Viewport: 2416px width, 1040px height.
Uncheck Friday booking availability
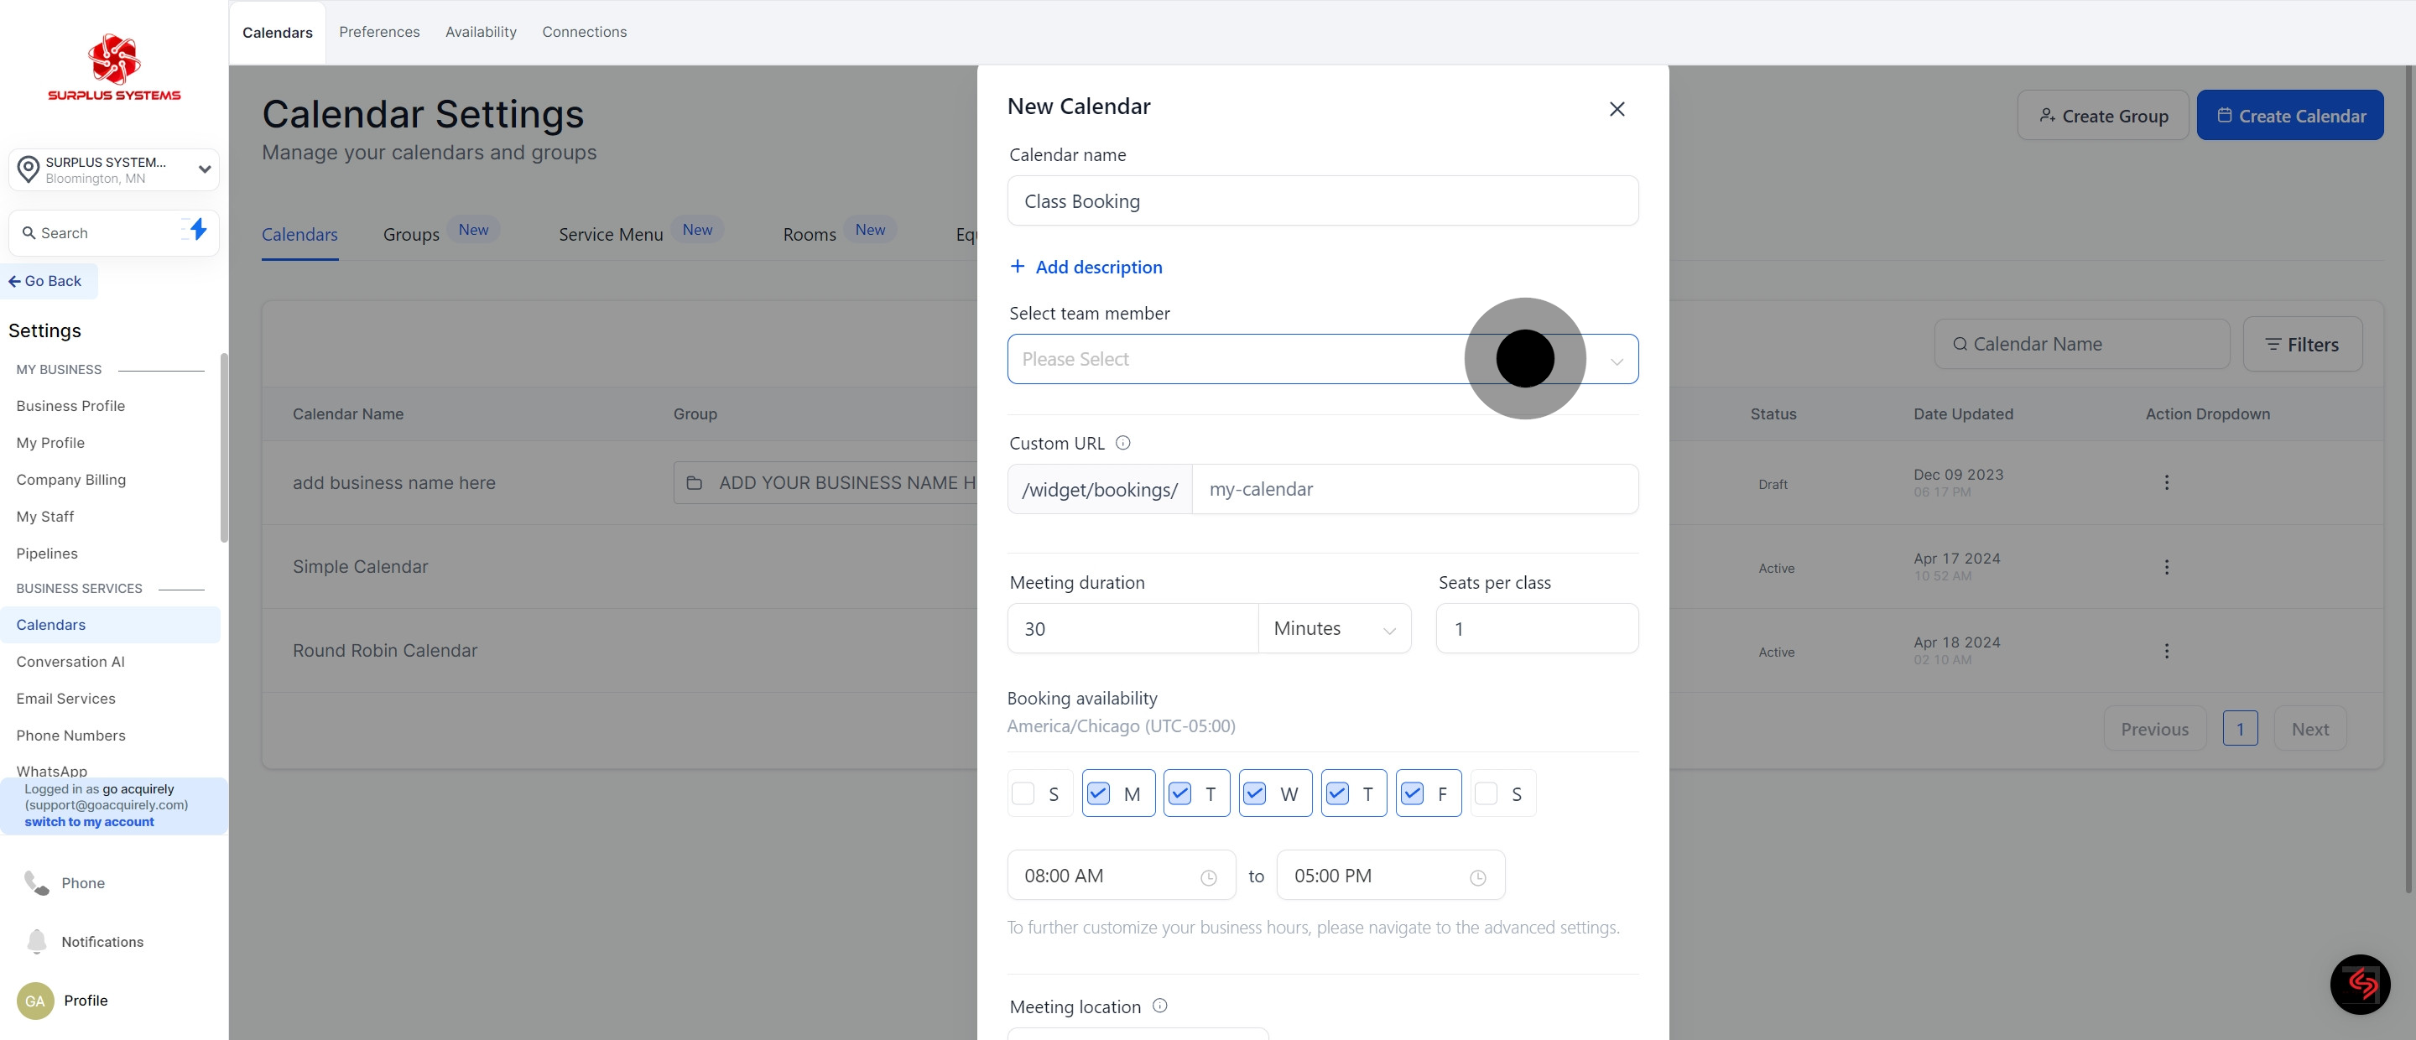(x=1412, y=793)
